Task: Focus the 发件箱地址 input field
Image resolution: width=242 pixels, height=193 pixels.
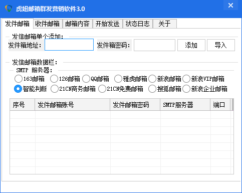Action: pos(69,45)
